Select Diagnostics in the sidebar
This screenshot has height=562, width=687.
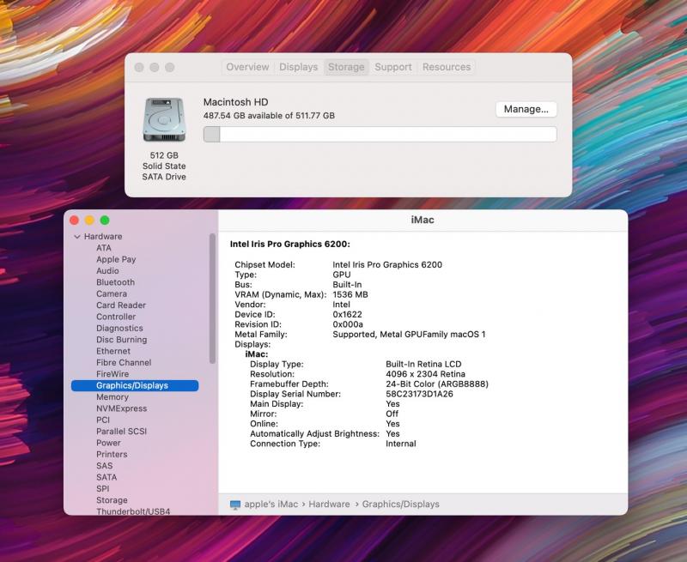pos(119,329)
